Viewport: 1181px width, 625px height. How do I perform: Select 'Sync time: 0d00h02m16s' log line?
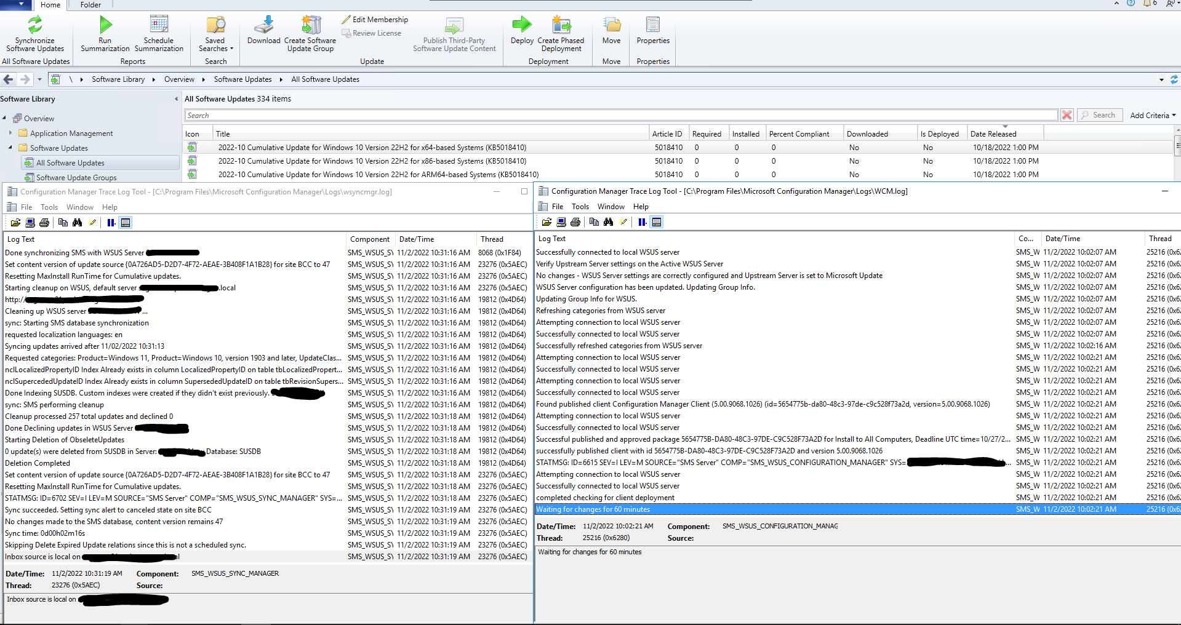point(266,533)
